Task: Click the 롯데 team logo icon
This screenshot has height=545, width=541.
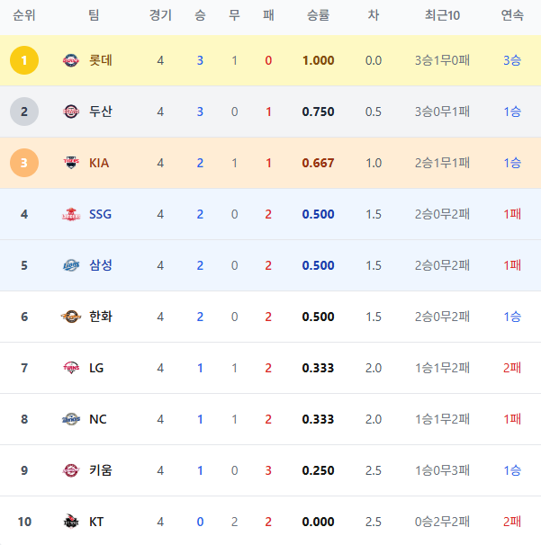Action: (71, 60)
